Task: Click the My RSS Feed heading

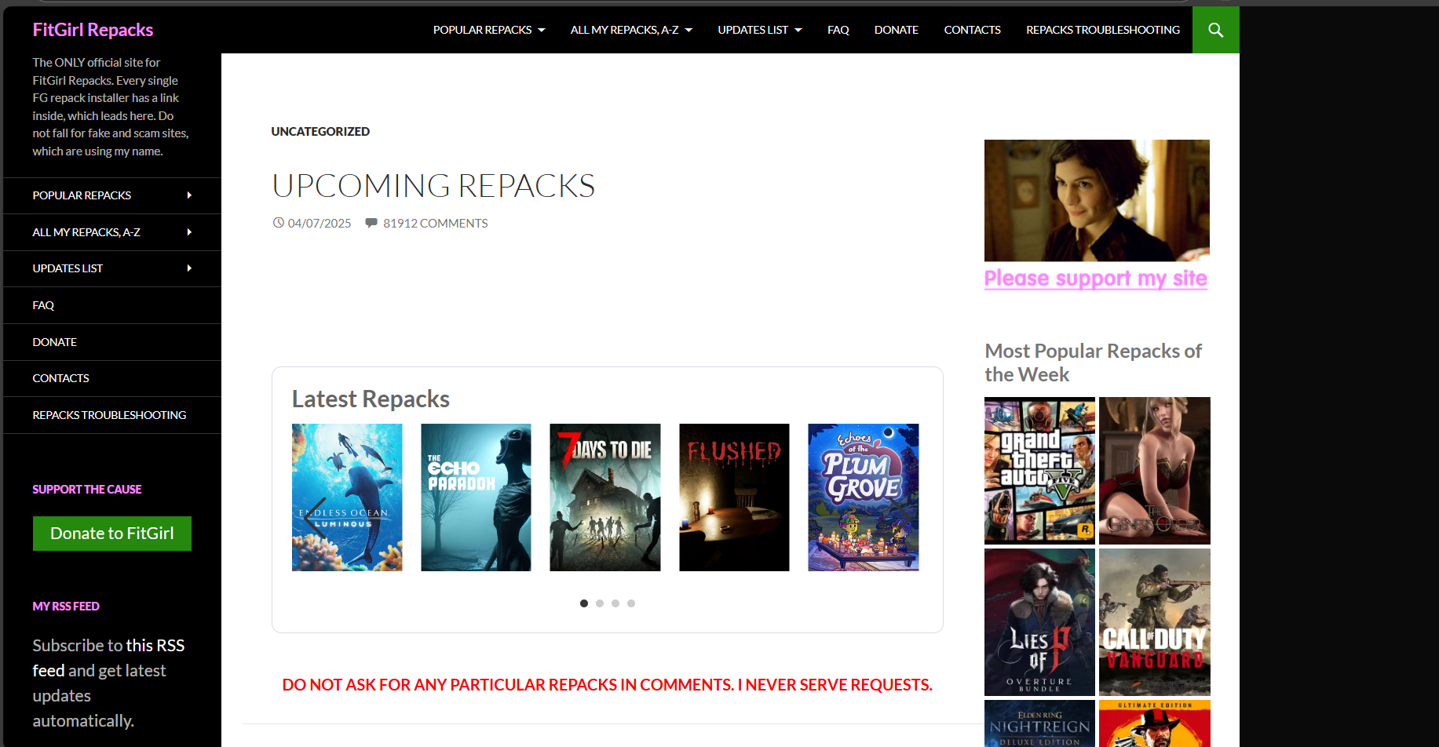Action: 66,607
